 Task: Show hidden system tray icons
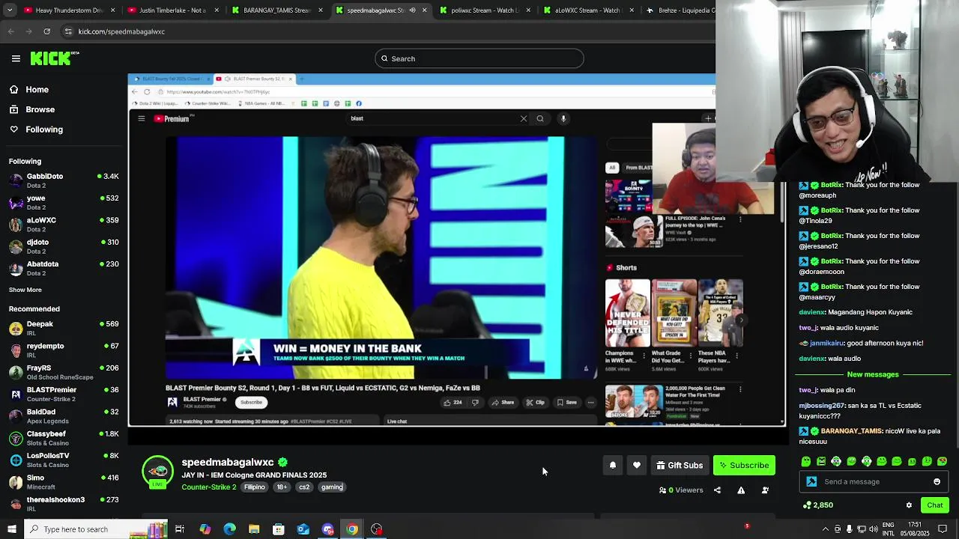click(x=826, y=529)
